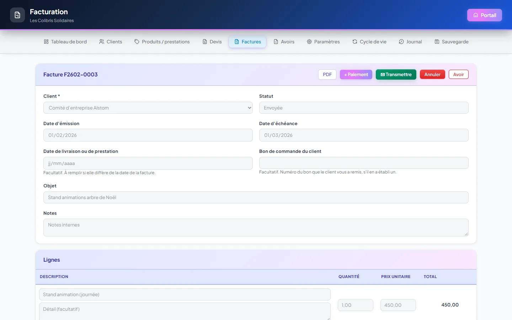
Task: Click the Cycle de vie refresh icon
Action: (355, 42)
